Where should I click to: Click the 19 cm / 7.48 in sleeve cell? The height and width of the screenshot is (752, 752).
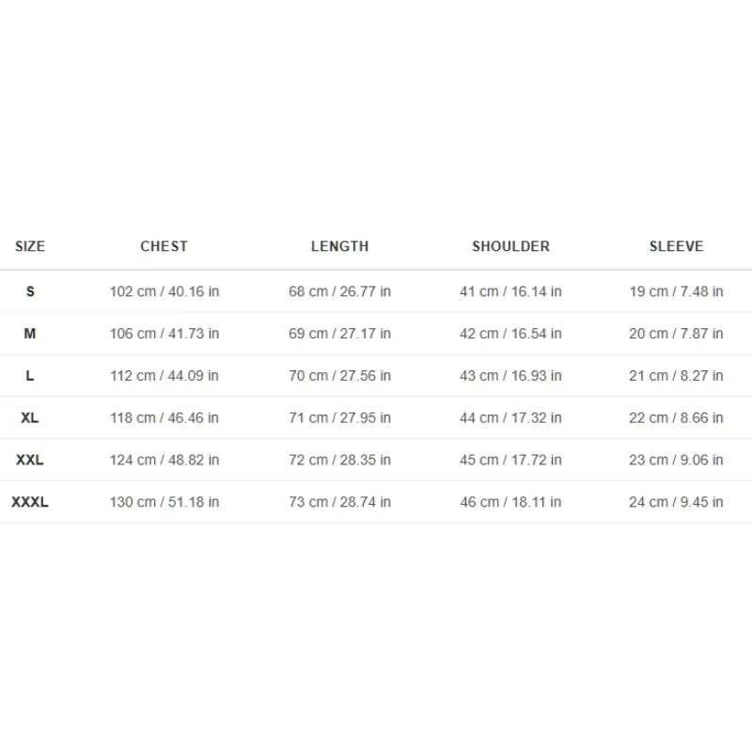(676, 291)
